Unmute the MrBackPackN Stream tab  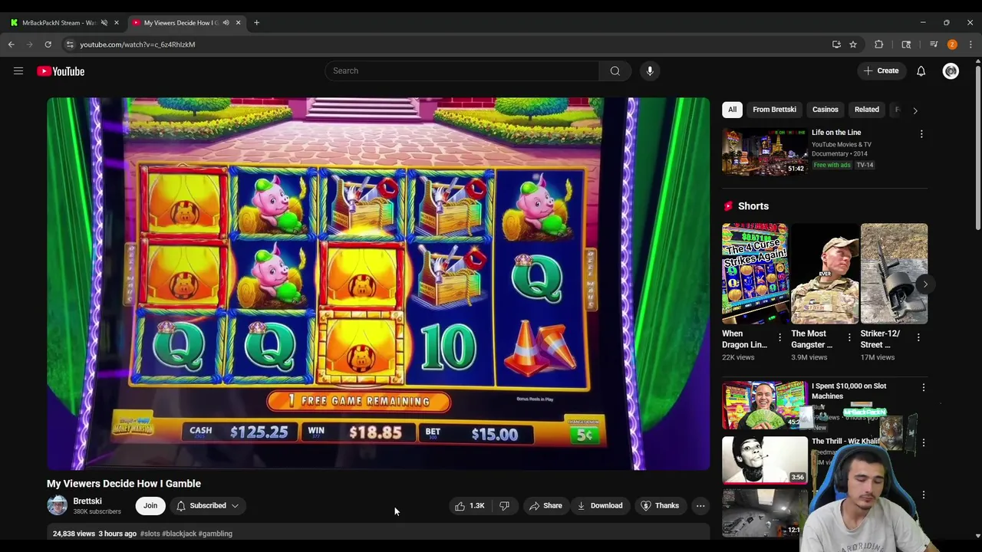click(x=104, y=23)
